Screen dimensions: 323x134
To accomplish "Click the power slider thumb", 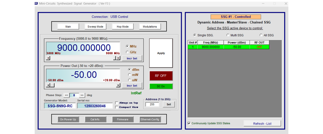I will click(52, 85).
